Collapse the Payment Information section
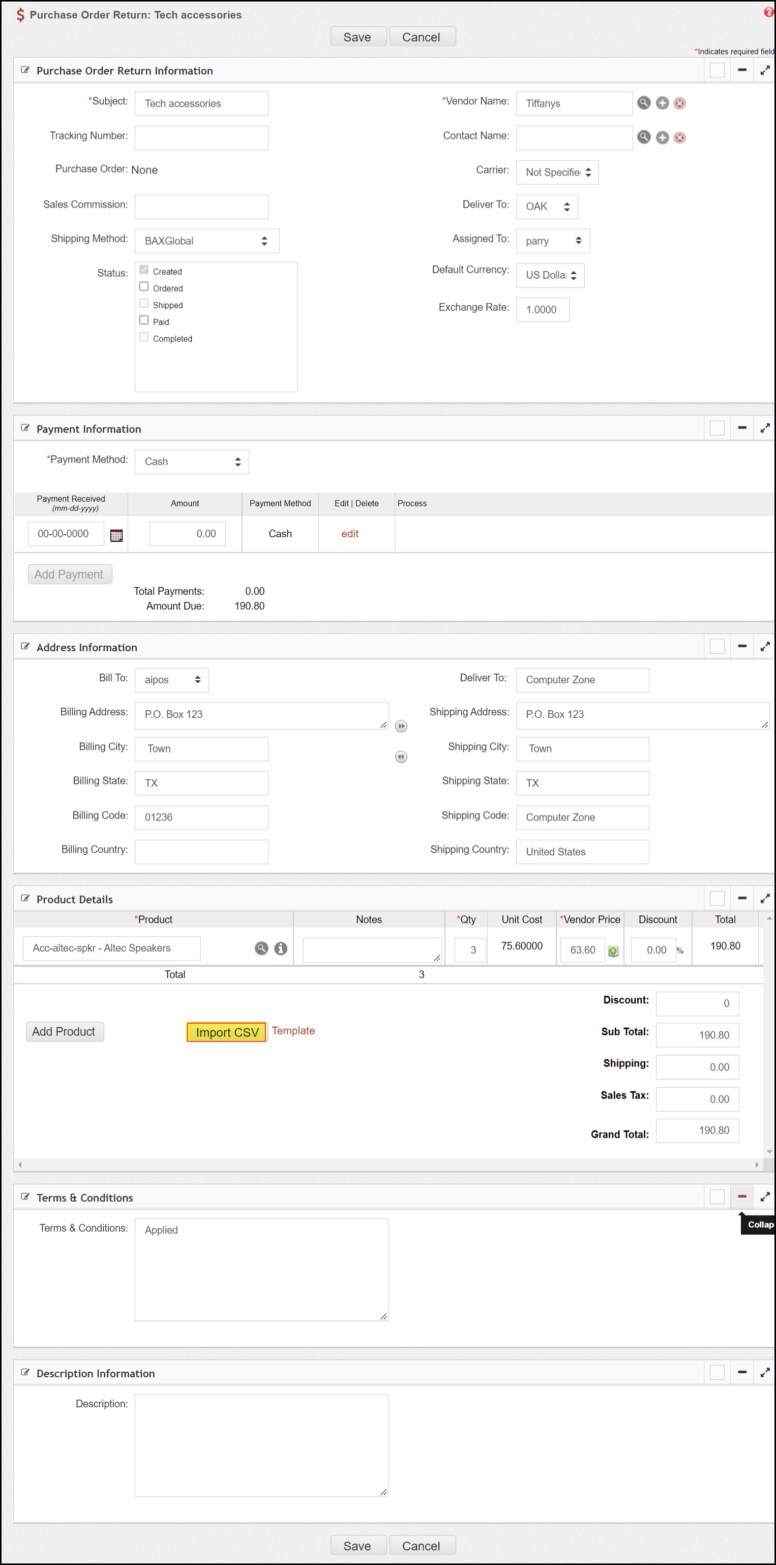This screenshot has height=1565, width=776. [x=742, y=428]
